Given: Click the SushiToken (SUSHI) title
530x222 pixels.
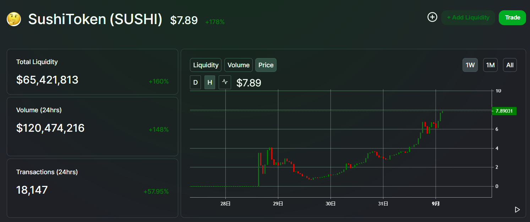Looking at the screenshot, I should tap(95, 19).
